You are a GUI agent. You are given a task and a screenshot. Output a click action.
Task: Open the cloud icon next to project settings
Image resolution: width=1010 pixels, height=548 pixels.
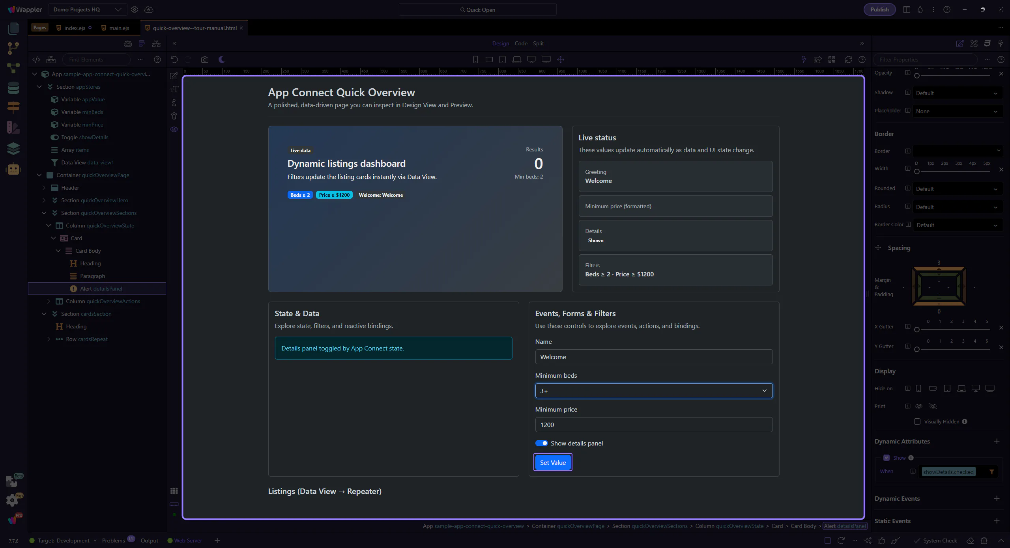click(x=149, y=9)
